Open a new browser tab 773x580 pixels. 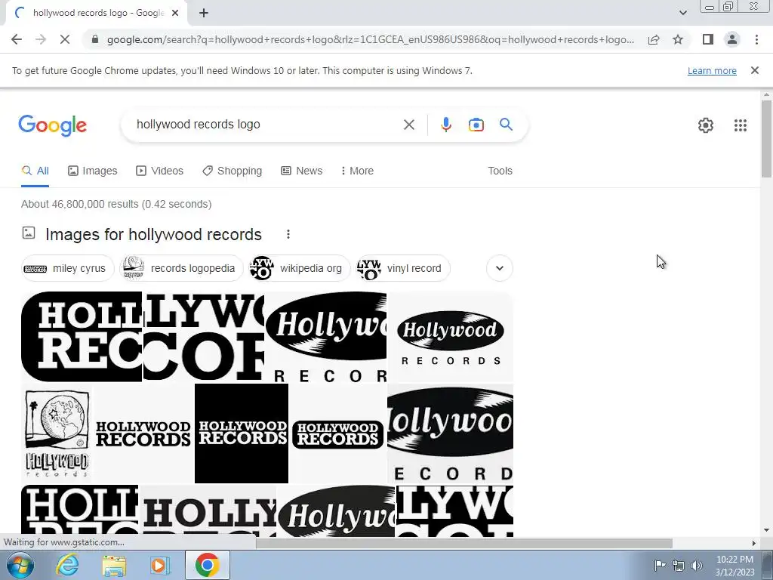click(204, 14)
